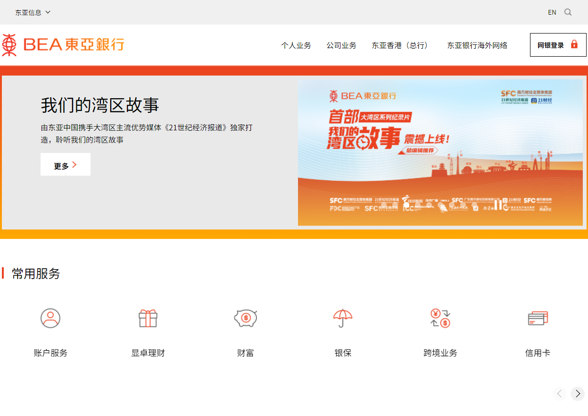
Task: Select the 银保 umbrella icon
Action: [343, 318]
